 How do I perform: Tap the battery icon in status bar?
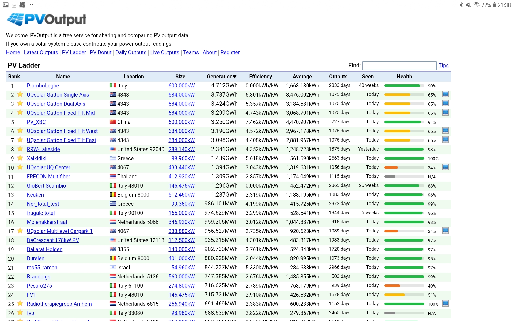(x=494, y=5)
